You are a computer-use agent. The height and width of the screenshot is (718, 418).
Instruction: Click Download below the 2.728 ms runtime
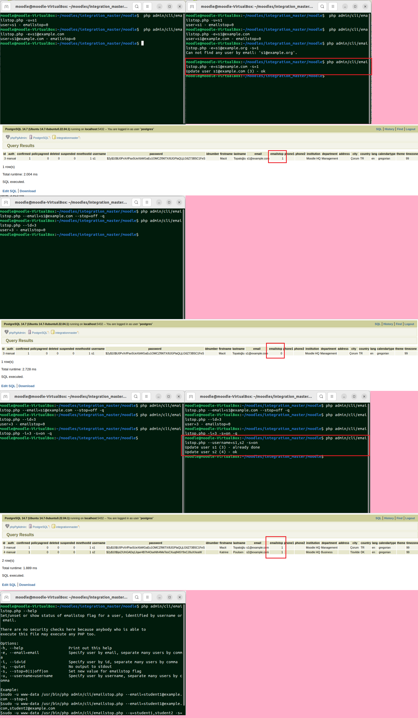[27, 386]
